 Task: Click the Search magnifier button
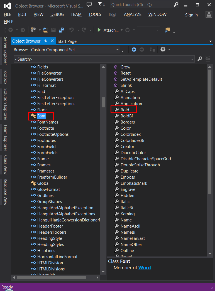[200, 59]
